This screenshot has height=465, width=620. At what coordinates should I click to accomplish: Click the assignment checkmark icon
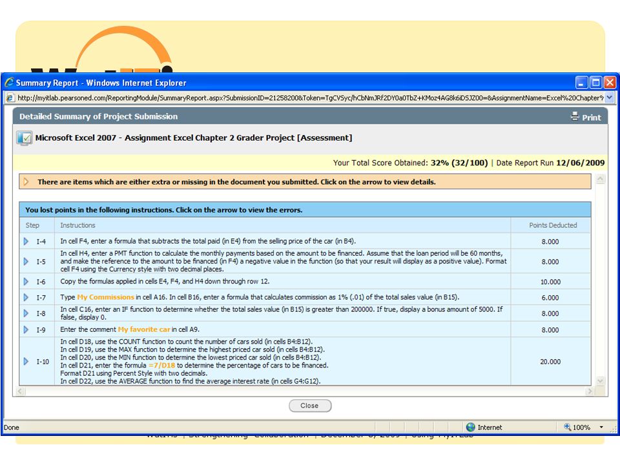click(x=24, y=138)
